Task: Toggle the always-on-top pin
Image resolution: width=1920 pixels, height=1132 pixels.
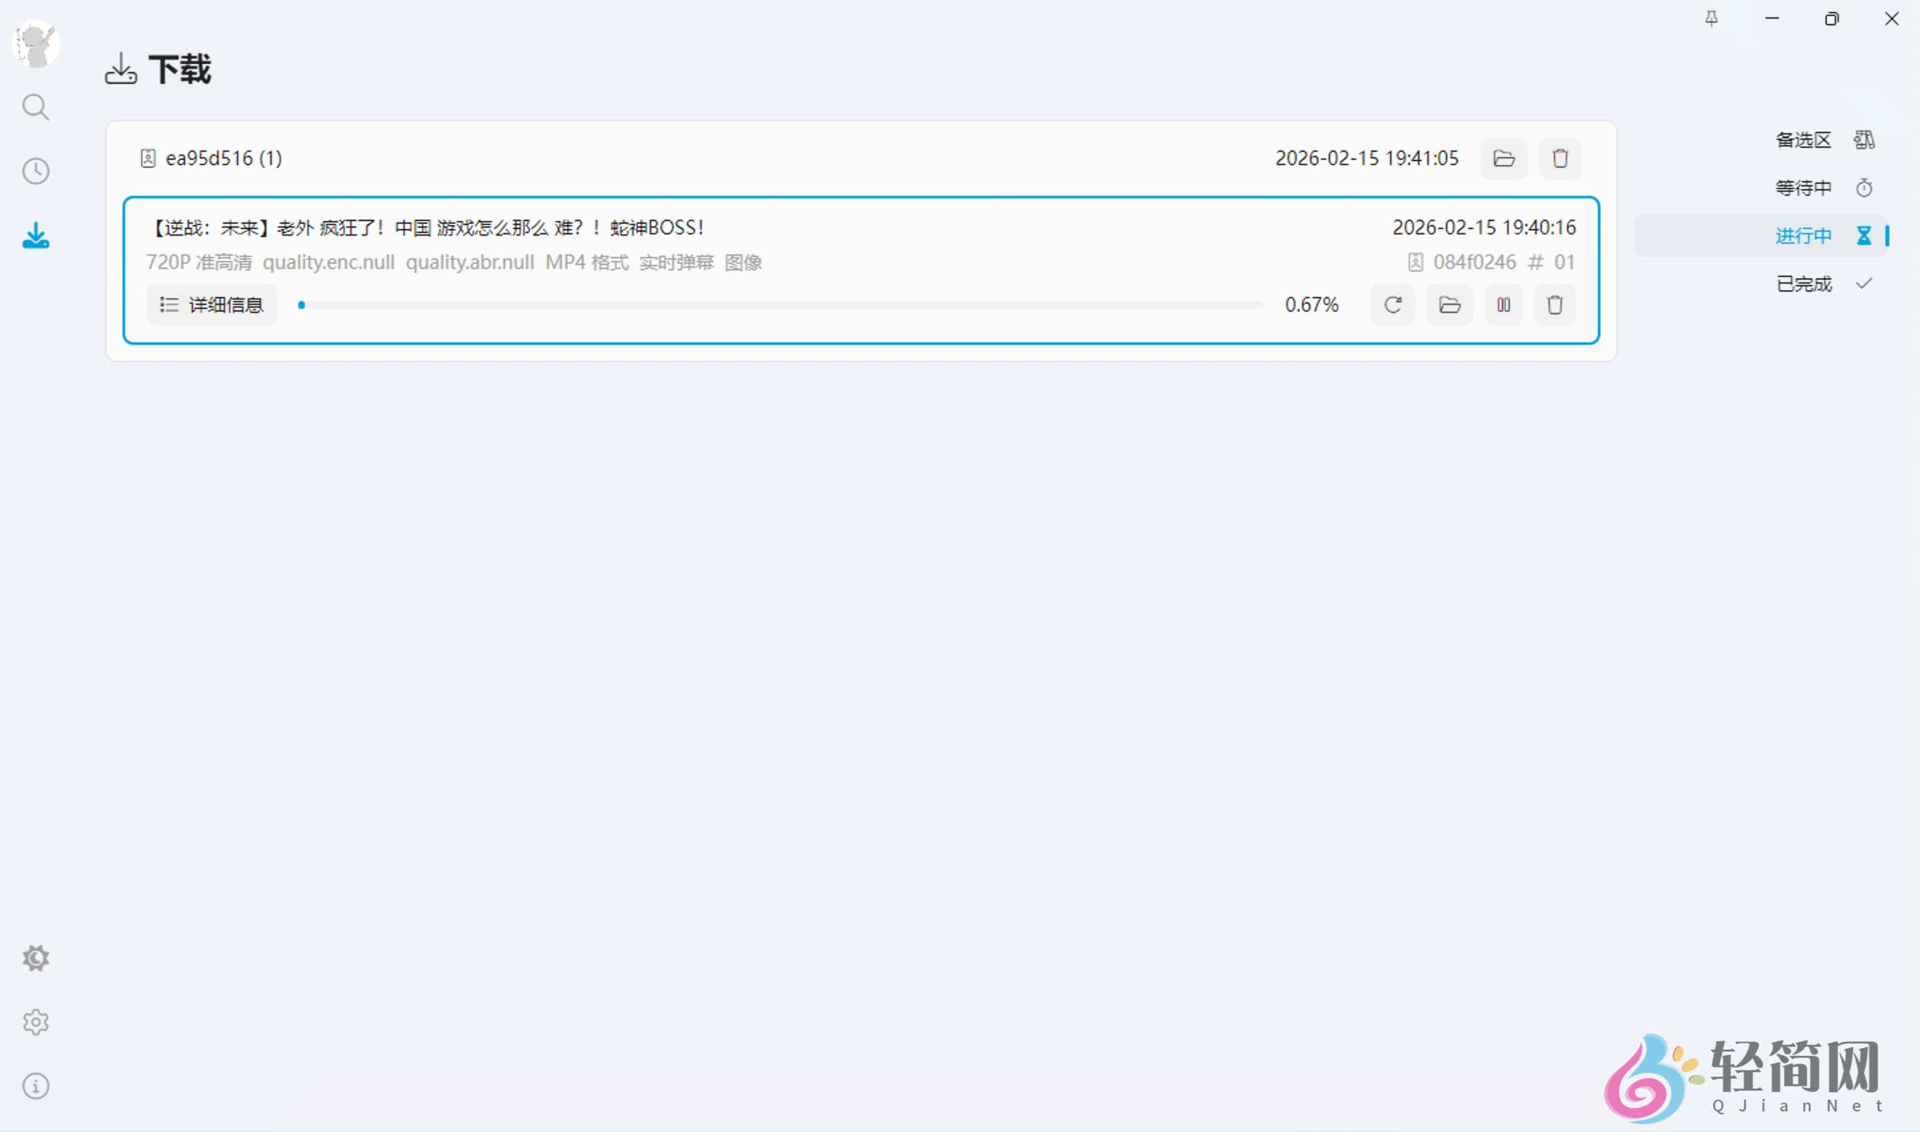Action: click(x=1712, y=19)
